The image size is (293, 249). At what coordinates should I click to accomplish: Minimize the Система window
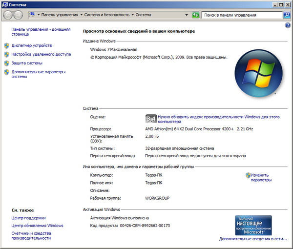click(x=274, y=4)
